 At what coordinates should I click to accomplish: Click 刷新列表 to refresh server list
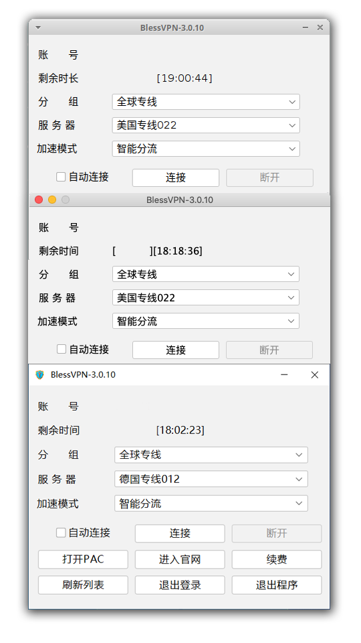[83, 585]
